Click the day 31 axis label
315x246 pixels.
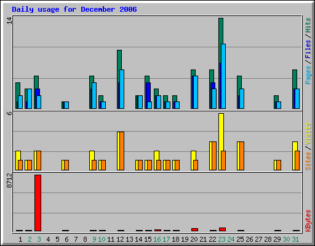(295, 239)
